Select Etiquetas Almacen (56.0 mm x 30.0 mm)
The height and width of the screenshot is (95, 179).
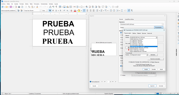[x=144, y=48]
